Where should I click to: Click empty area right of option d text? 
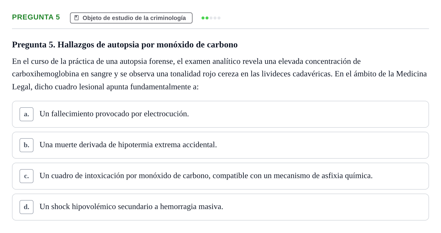[x=325, y=207]
